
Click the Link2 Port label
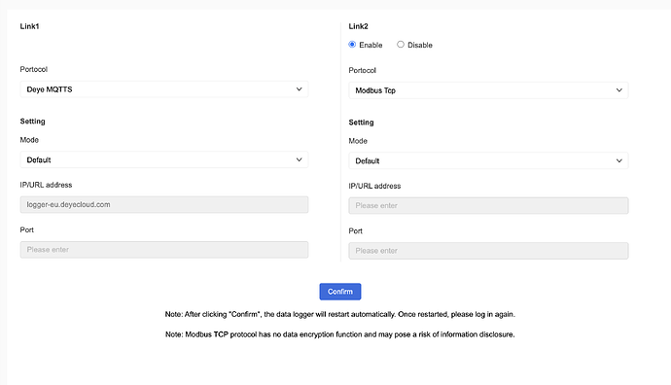pos(355,231)
